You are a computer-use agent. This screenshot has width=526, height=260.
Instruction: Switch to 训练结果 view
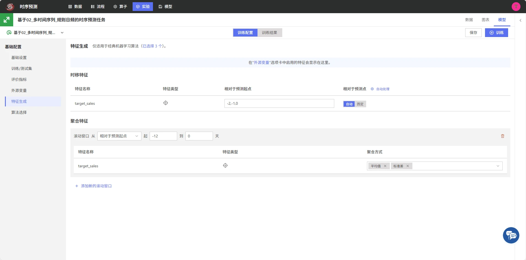click(270, 33)
